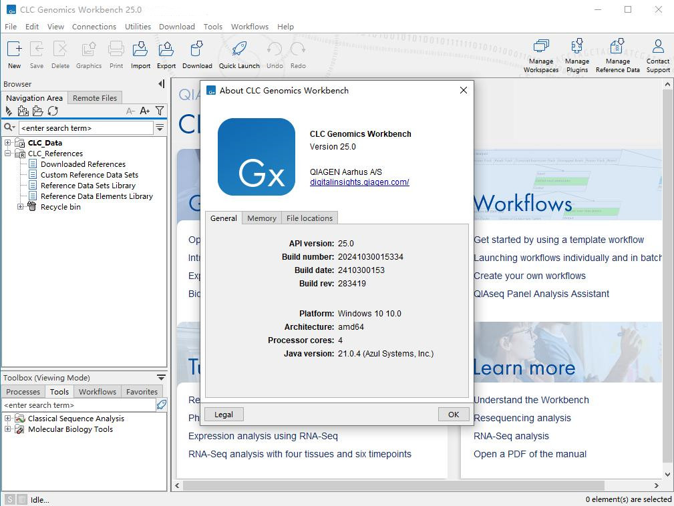Launch Quick Launch rocket icon
Viewport: 674px width, 506px height.
[x=239, y=49]
